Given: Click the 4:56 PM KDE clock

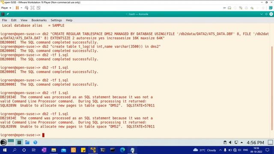Looking at the screenshot, I should tap(255, 142).
